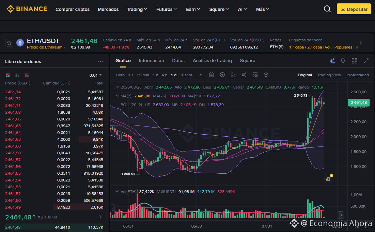This screenshot has height=232, width=375.
Task: Select the 1 s interval
Action: (130, 75)
